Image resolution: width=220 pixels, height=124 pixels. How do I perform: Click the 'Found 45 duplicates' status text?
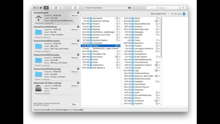click(94, 8)
